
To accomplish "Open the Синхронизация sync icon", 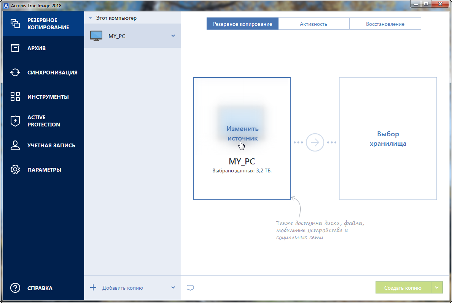I will [15, 72].
